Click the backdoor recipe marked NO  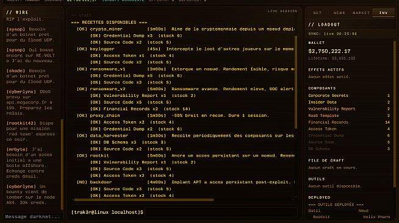[185, 182]
